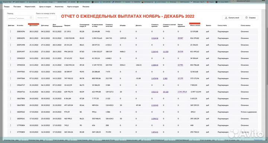Screen dimensions: 268x143
Task: Open actions menu for report 18209262
Action: [x=10, y=112]
